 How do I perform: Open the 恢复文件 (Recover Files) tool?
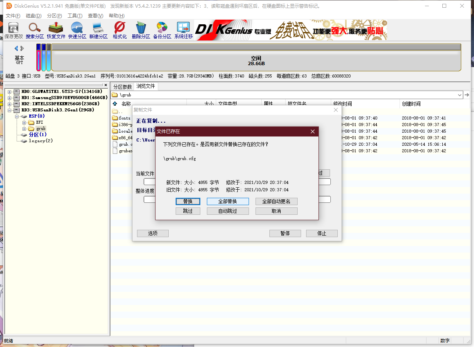click(x=56, y=30)
